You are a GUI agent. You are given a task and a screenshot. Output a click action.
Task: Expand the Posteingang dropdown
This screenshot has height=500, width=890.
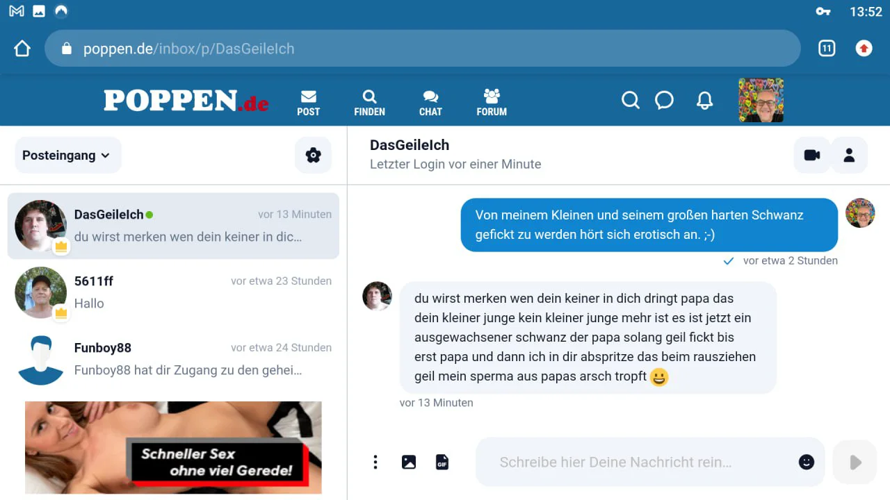point(68,155)
